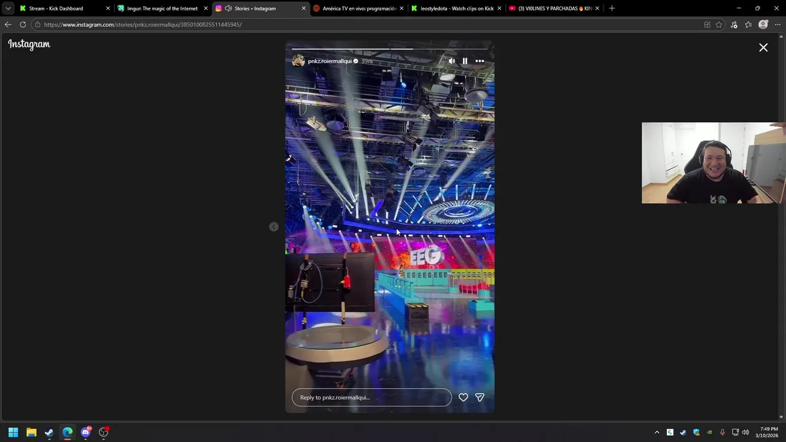Viewport: 786px width, 442px height.
Task: Open a new browser tab
Action: (612, 9)
